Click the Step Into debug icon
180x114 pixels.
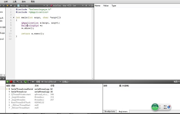[x=18, y=82]
